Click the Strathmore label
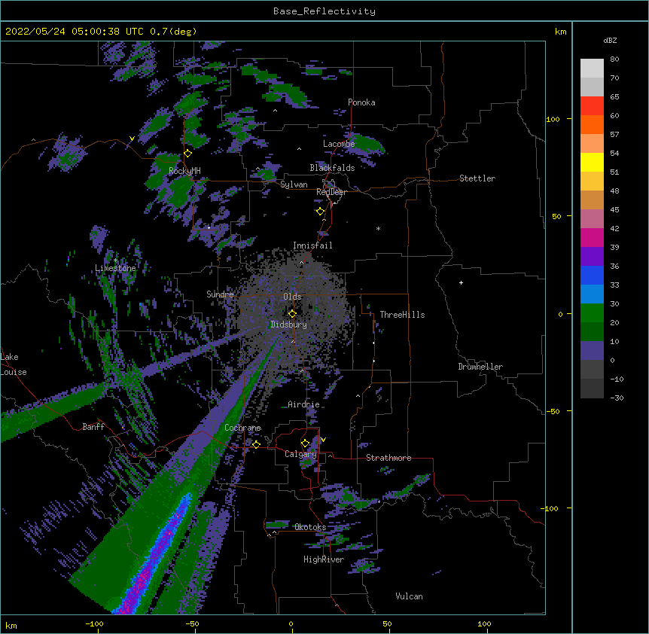 [x=388, y=458]
